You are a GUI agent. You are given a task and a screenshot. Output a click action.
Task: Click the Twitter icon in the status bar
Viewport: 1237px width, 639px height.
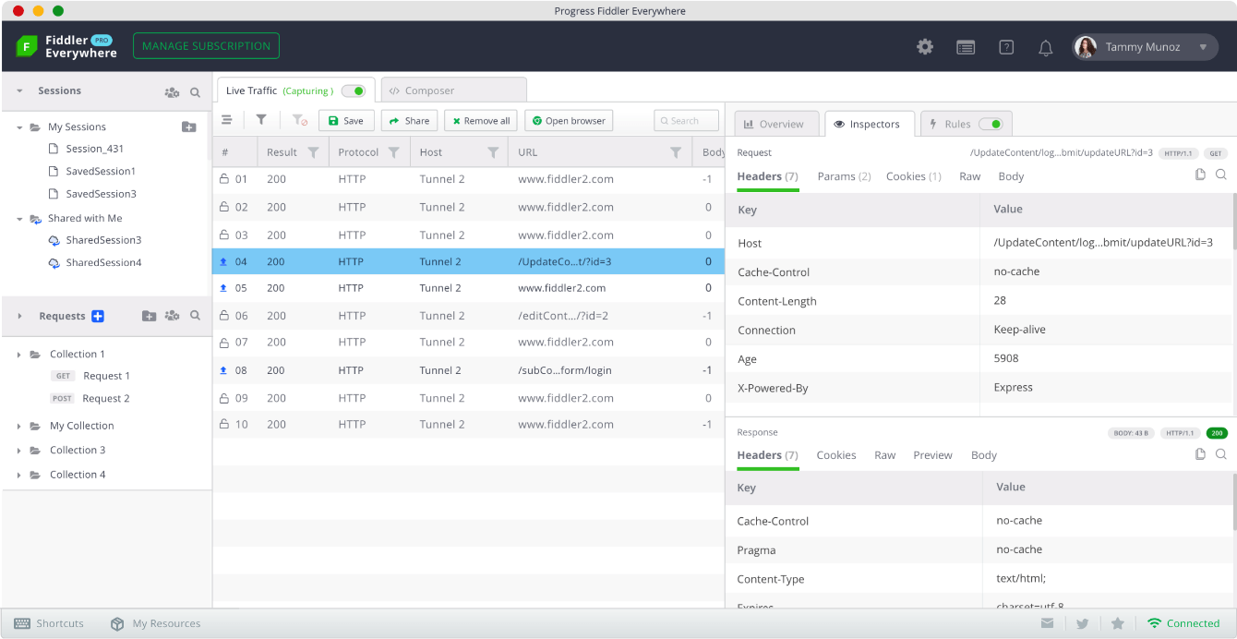1082,623
